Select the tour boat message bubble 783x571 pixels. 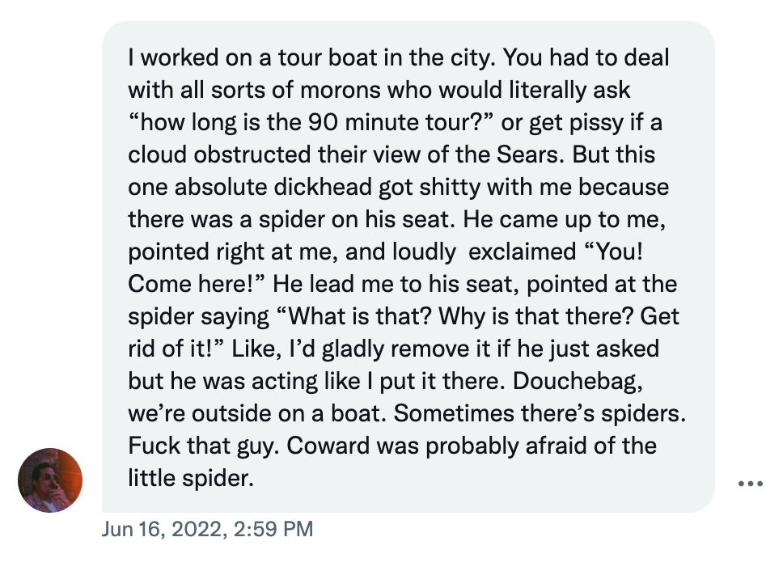point(408,267)
